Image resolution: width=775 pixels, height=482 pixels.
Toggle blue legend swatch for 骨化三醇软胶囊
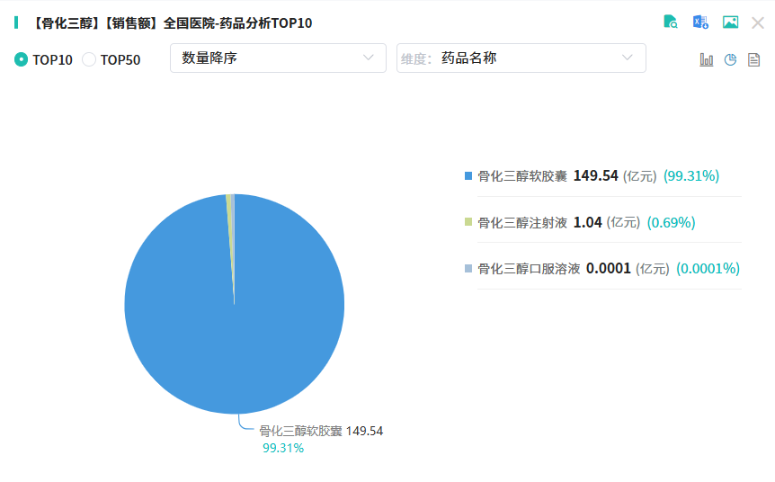[468, 175]
